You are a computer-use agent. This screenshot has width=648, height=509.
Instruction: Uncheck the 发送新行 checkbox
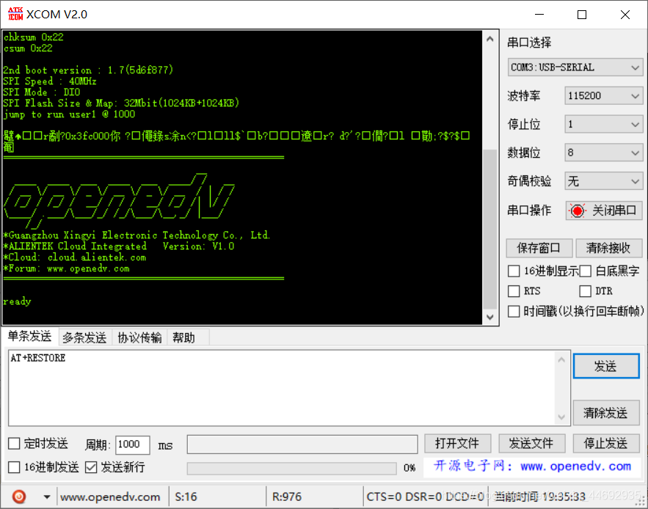click(91, 467)
